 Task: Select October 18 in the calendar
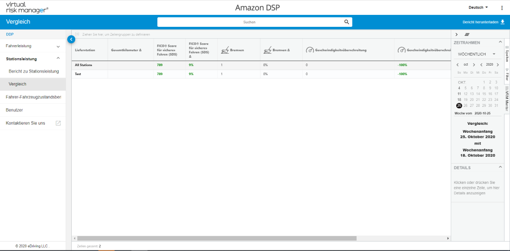(x=459, y=100)
